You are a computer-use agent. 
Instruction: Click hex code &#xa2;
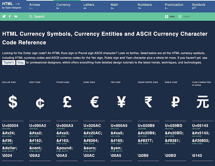coord(36,133)
